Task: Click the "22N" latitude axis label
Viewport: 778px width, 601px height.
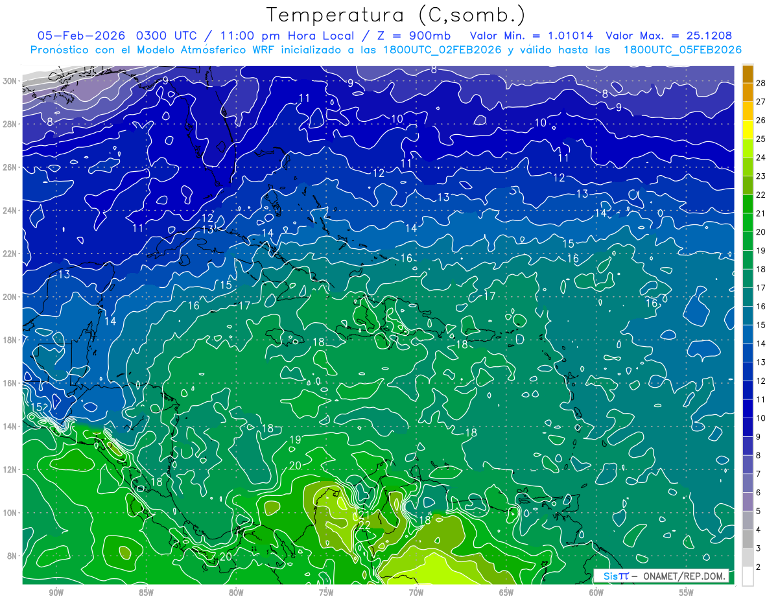Action: [x=10, y=253]
